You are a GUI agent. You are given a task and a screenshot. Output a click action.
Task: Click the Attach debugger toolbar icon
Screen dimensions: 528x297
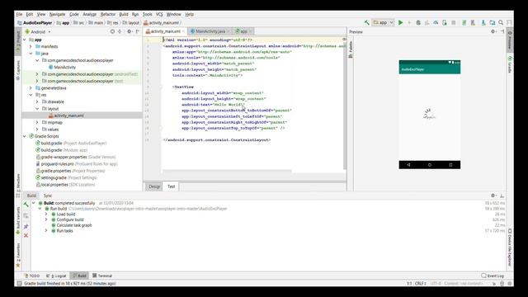(445, 22)
